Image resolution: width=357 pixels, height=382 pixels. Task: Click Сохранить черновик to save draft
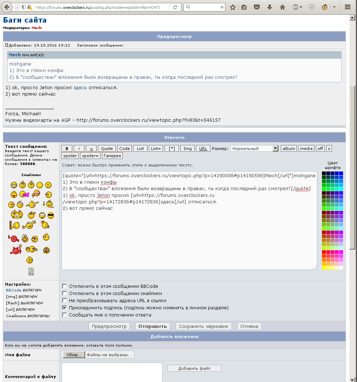[x=204, y=326]
